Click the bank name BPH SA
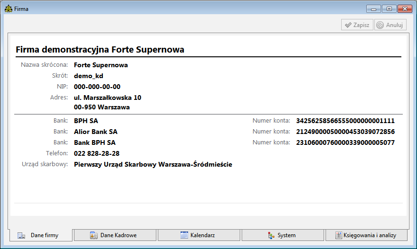This screenshot has width=417, height=249. click(x=86, y=121)
